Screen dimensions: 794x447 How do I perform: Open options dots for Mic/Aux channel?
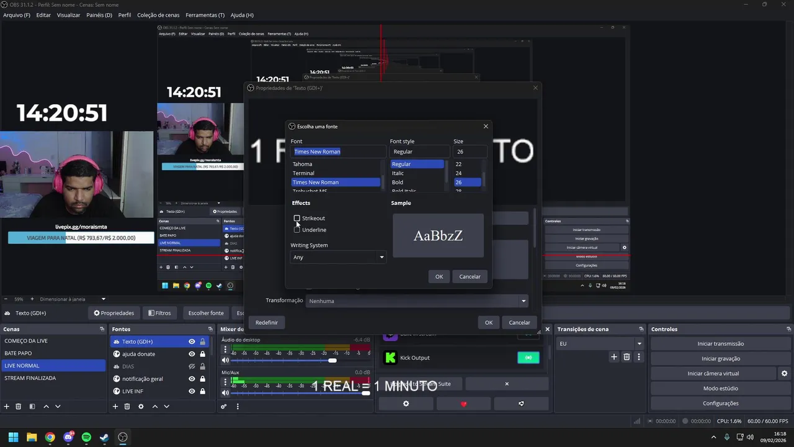[x=225, y=382]
